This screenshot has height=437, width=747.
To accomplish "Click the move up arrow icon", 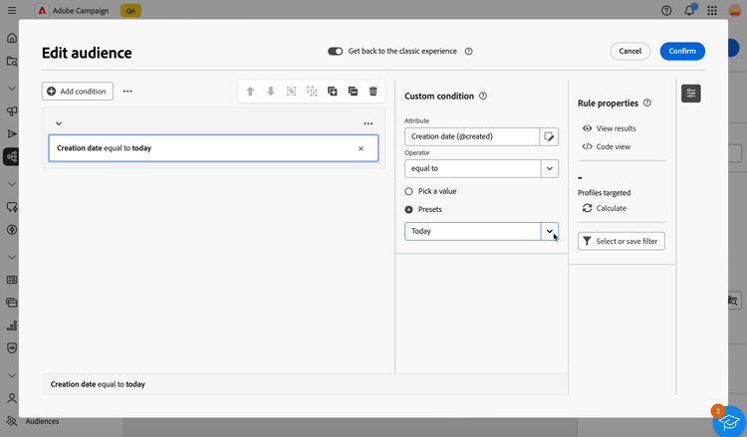I will click(x=250, y=92).
